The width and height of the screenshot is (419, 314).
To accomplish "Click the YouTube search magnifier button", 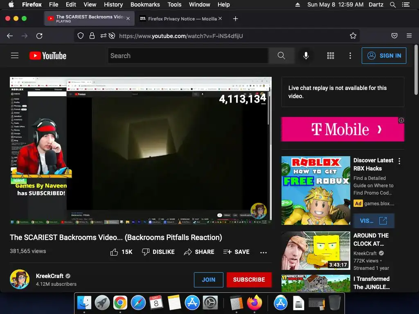I will click(282, 56).
